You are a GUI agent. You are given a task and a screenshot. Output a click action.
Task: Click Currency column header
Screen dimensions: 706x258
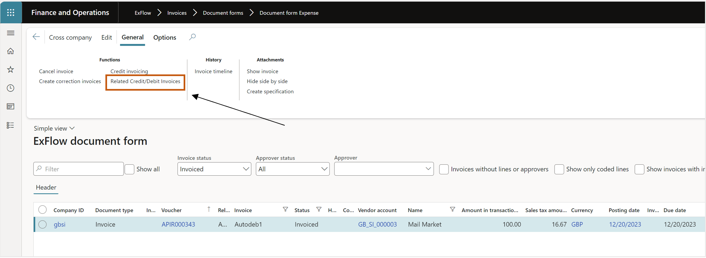click(582, 210)
